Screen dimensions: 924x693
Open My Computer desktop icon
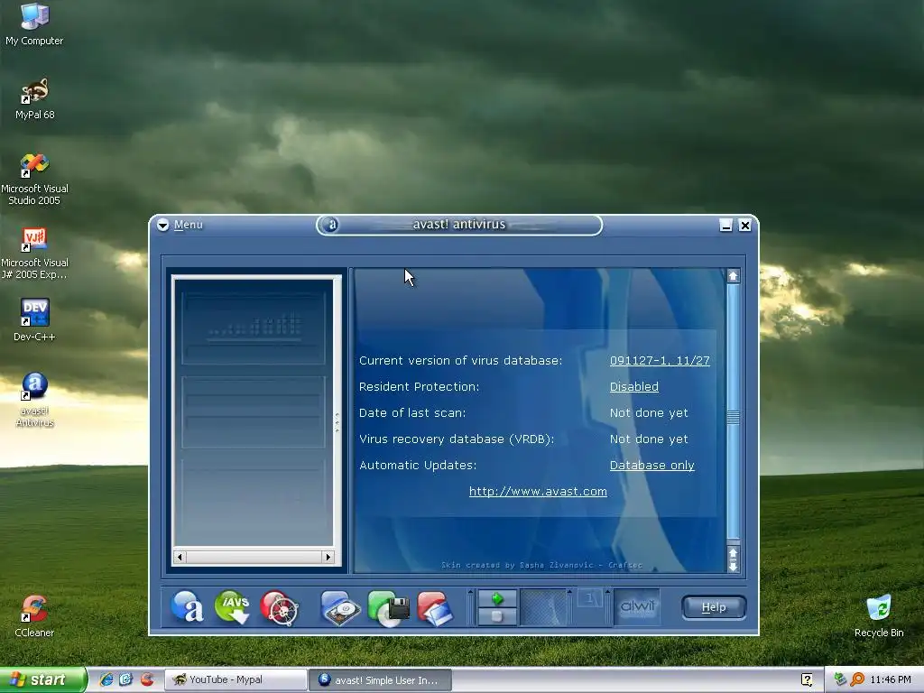34,24
